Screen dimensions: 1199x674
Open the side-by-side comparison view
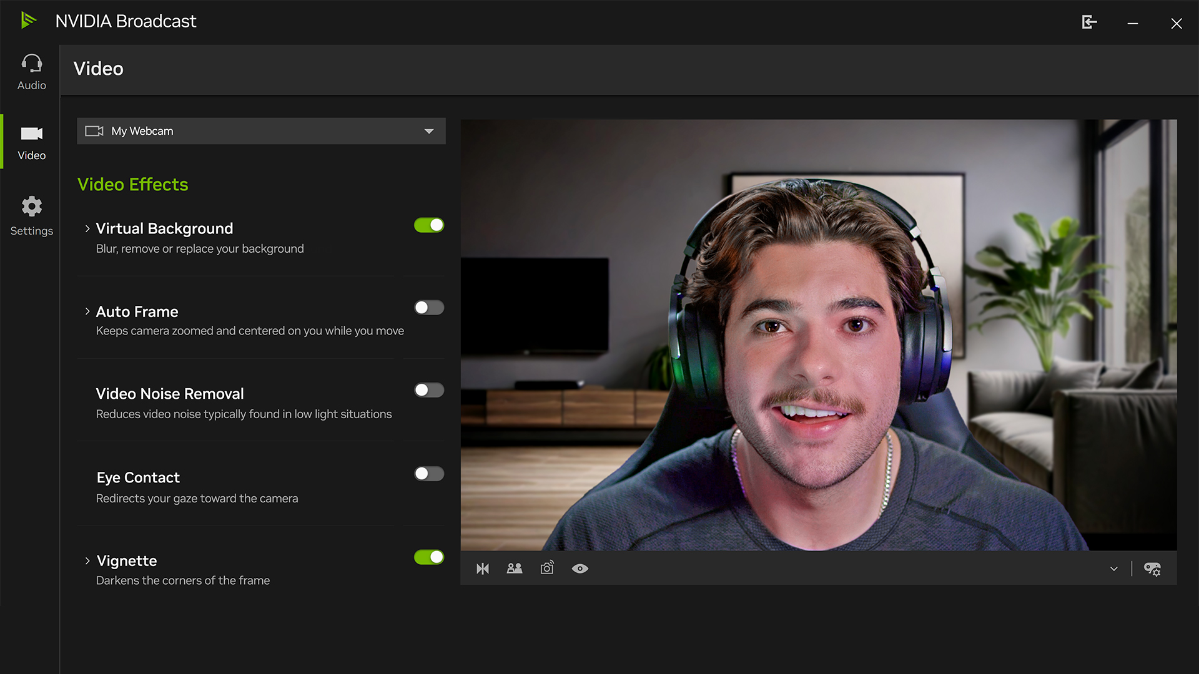tap(514, 568)
